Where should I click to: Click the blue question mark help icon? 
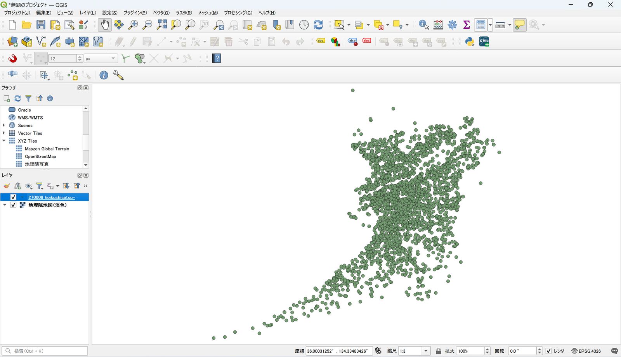pos(217,59)
